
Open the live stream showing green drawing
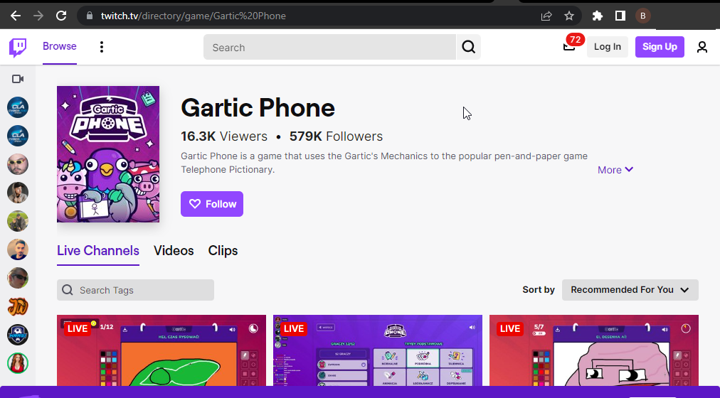(162, 350)
